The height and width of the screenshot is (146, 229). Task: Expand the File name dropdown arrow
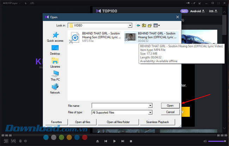[x=150, y=105]
